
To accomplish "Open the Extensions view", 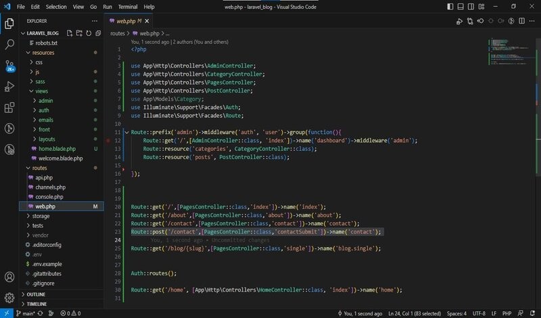I will coord(9,108).
